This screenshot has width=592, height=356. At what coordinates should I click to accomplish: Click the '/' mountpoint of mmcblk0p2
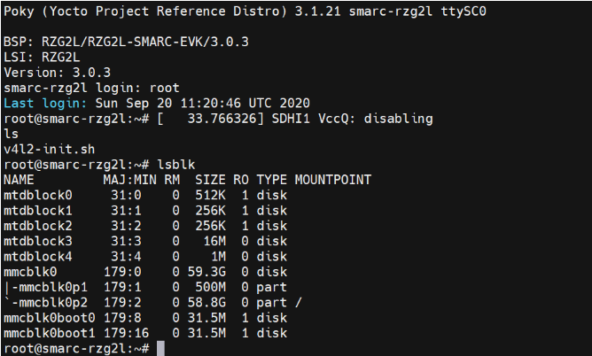coord(299,303)
